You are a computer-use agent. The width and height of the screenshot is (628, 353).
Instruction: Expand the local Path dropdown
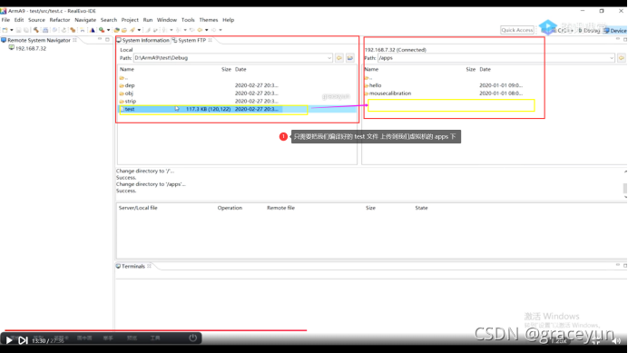[329, 58]
